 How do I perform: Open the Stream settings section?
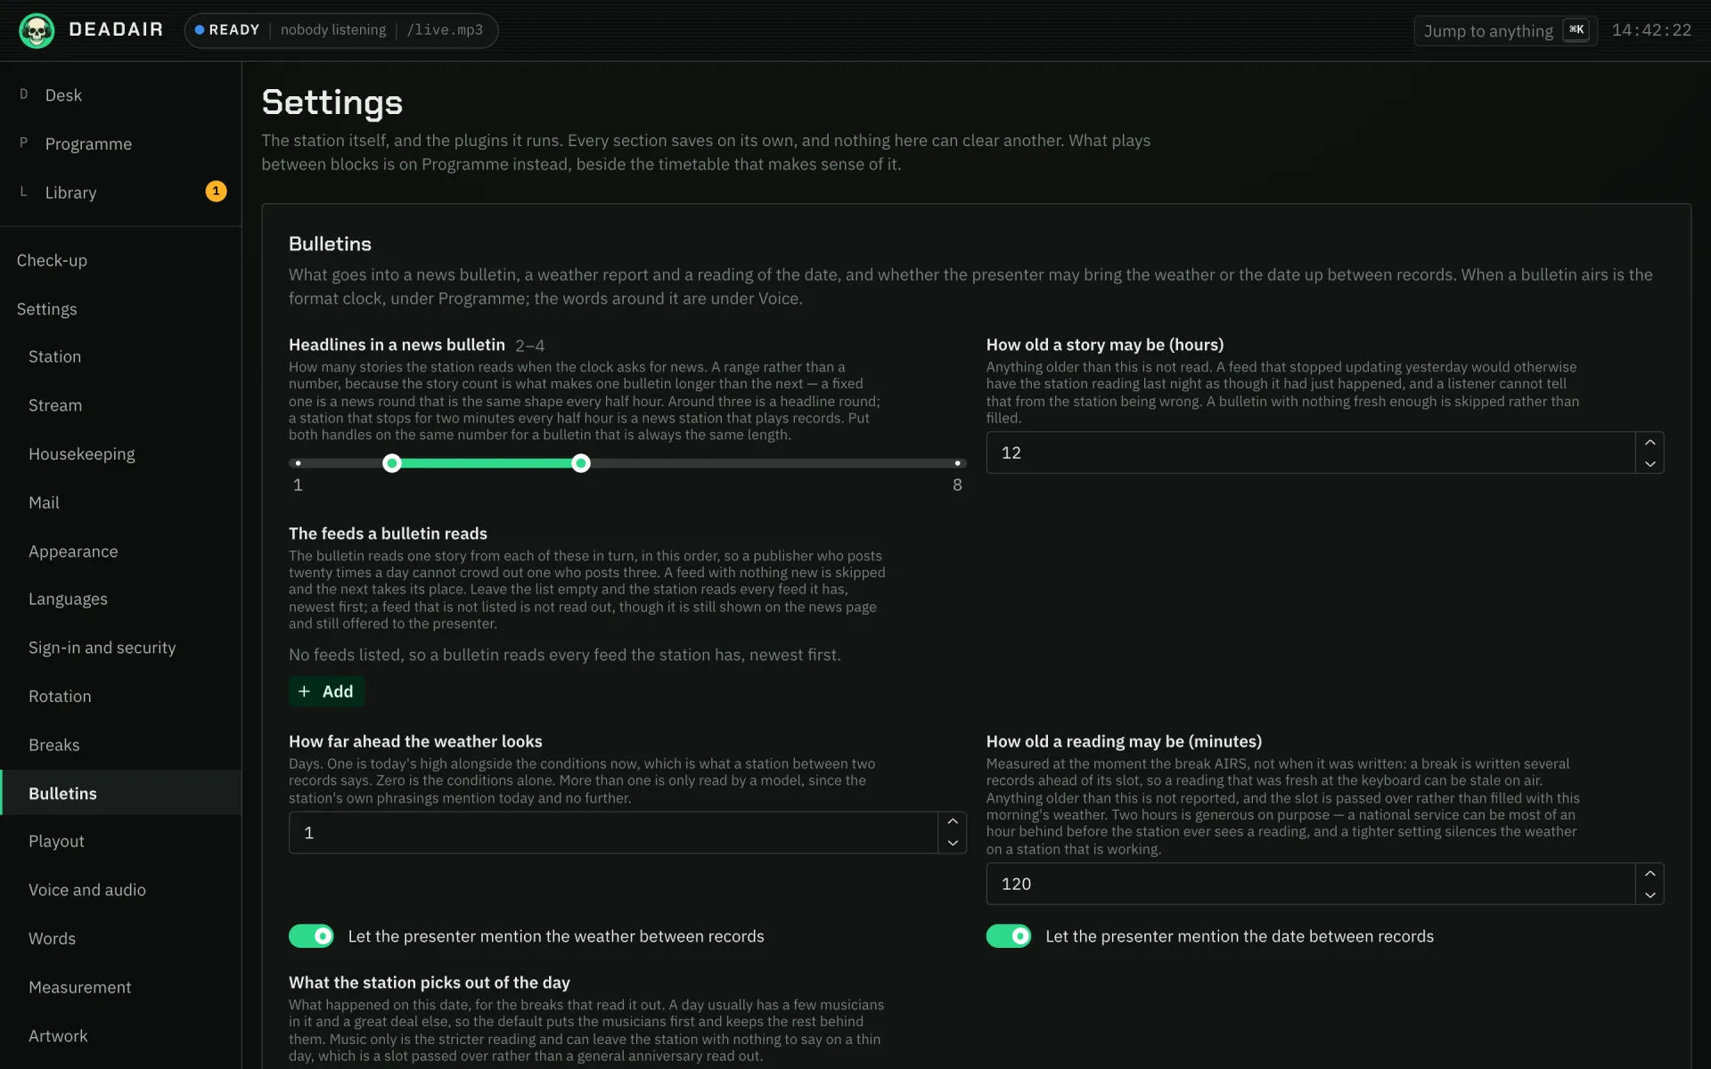coord(120,405)
